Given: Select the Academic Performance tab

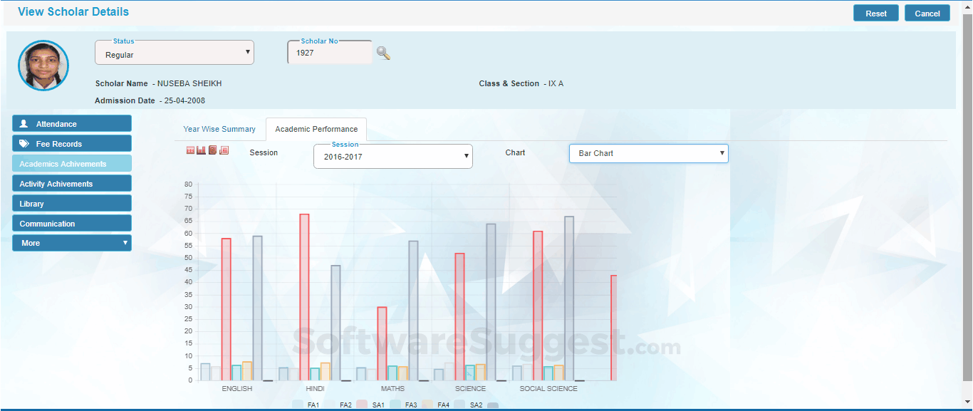Looking at the screenshot, I should coord(316,129).
